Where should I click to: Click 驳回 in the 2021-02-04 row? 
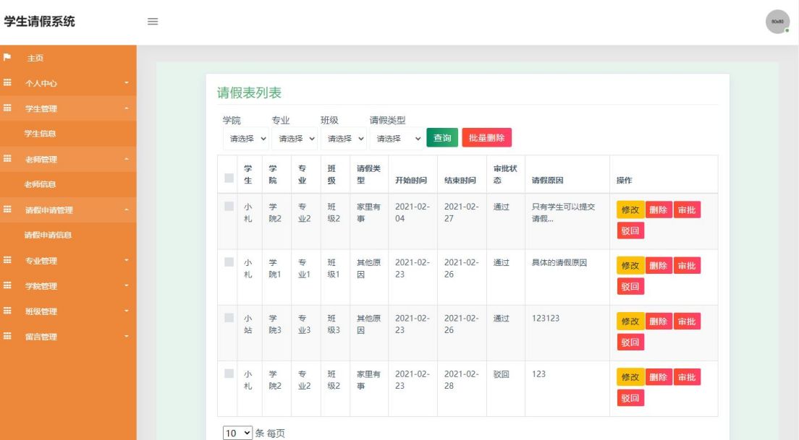click(x=630, y=230)
